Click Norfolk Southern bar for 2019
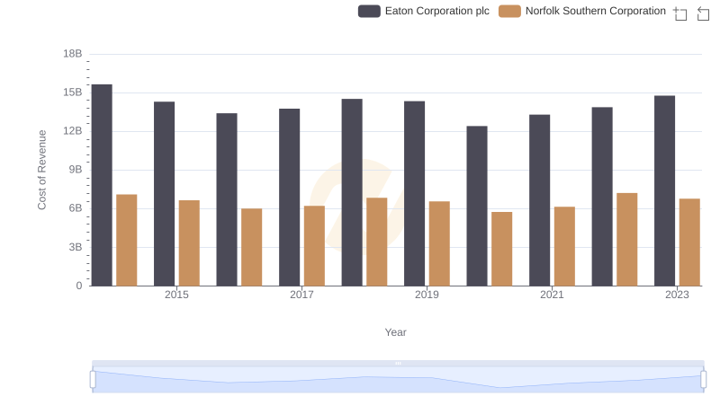 pyautogui.click(x=439, y=243)
